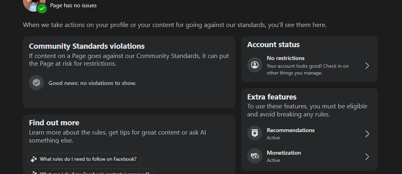Click the Good news no violations message
The height and width of the screenshot is (174, 402).
point(92,83)
